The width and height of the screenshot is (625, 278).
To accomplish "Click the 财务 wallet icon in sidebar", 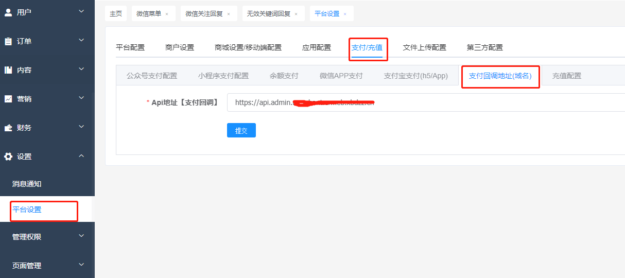I will tap(8, 128).
